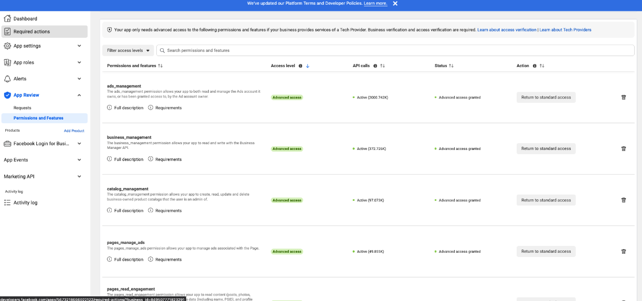Sort by Permissions and features column
The width and height of the screenshot is (642, 301).
pyautogui.click(x=160, y=66)
